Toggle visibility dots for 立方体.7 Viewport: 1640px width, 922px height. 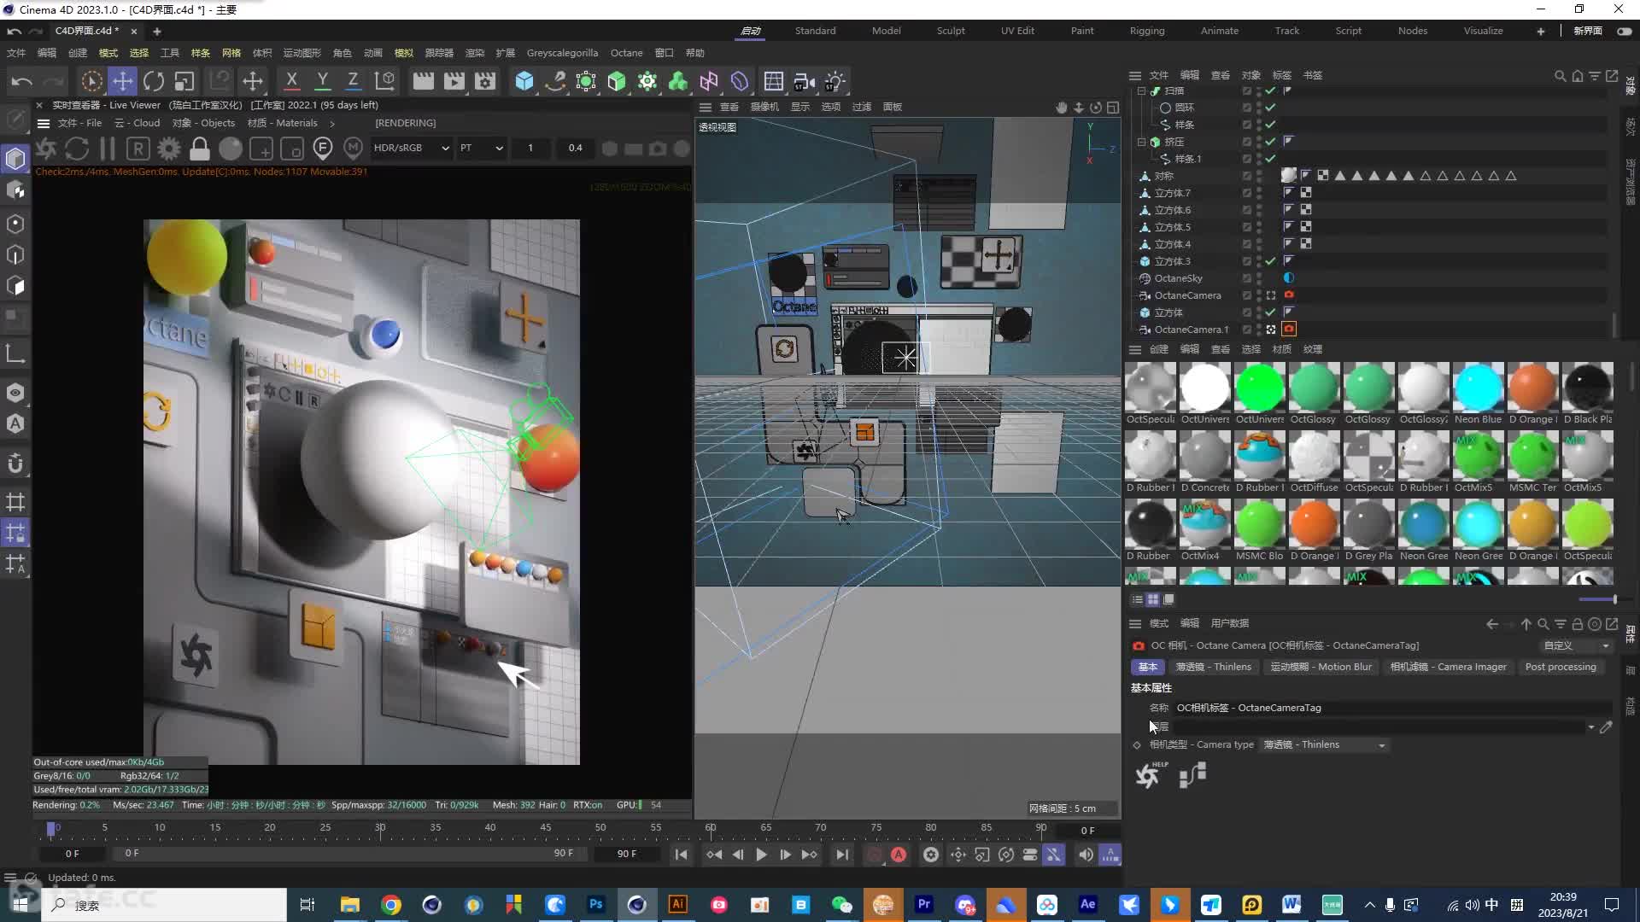click(x=1259, y=193)
